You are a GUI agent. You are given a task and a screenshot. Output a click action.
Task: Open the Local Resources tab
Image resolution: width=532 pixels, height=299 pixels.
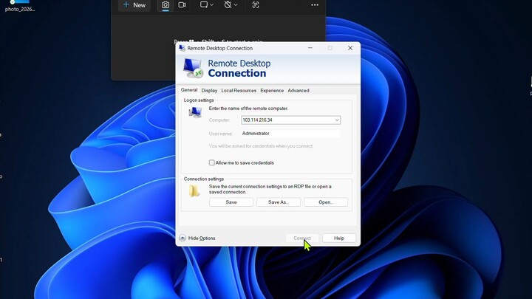tap(239, 91)
